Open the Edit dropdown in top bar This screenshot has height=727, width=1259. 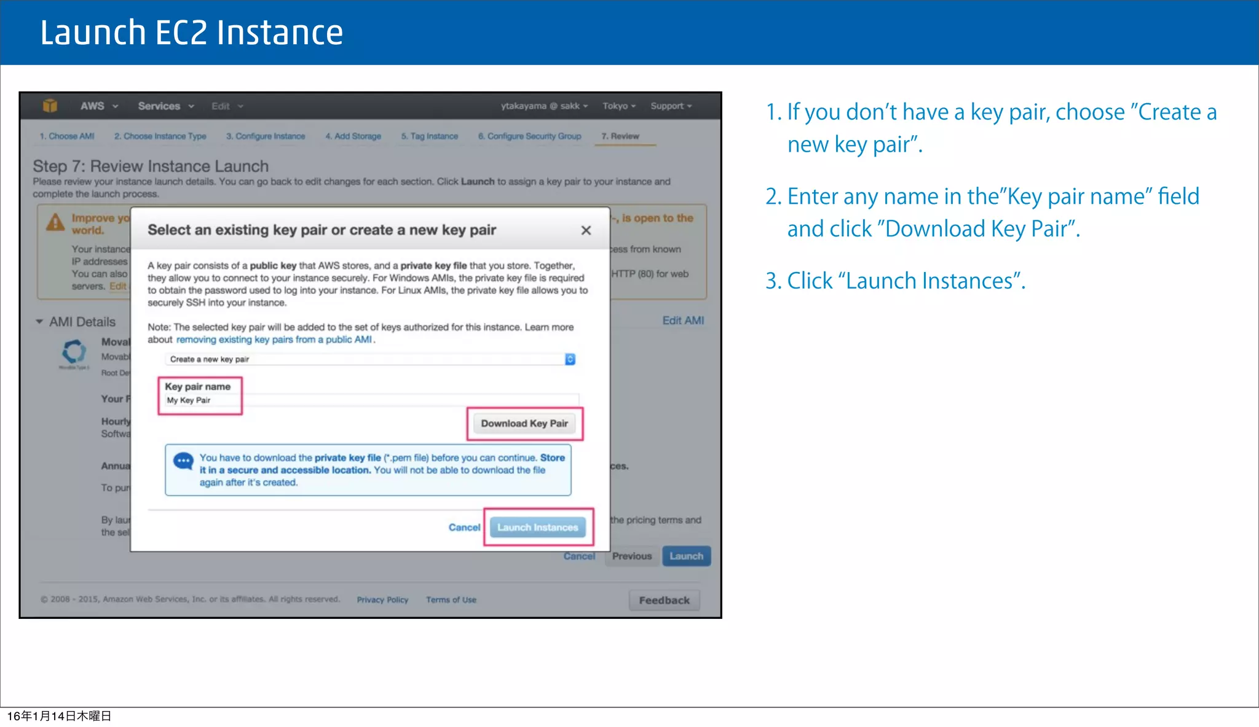coord(227,106)
